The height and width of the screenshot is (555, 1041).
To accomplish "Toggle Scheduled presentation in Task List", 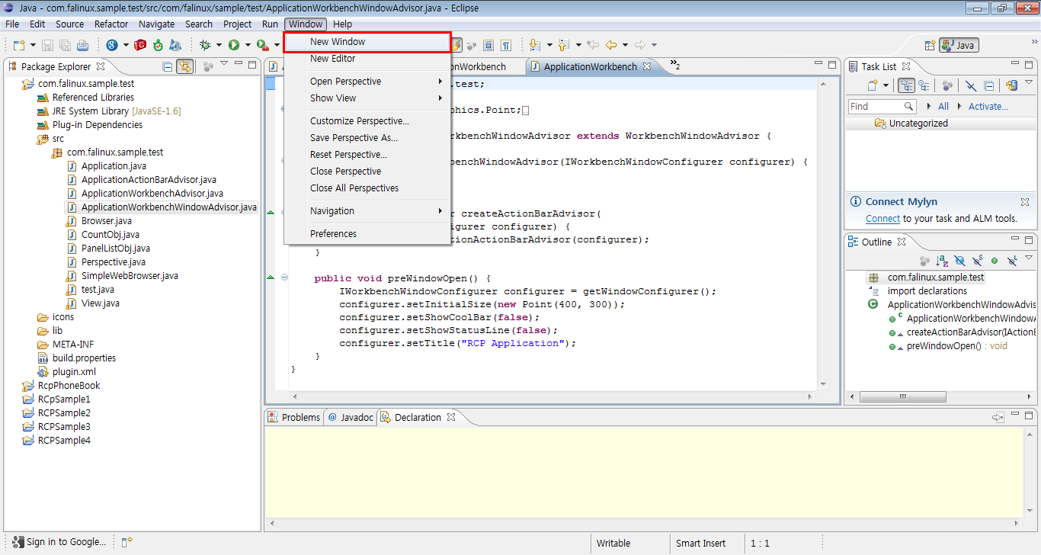I will tap(924, 85).
